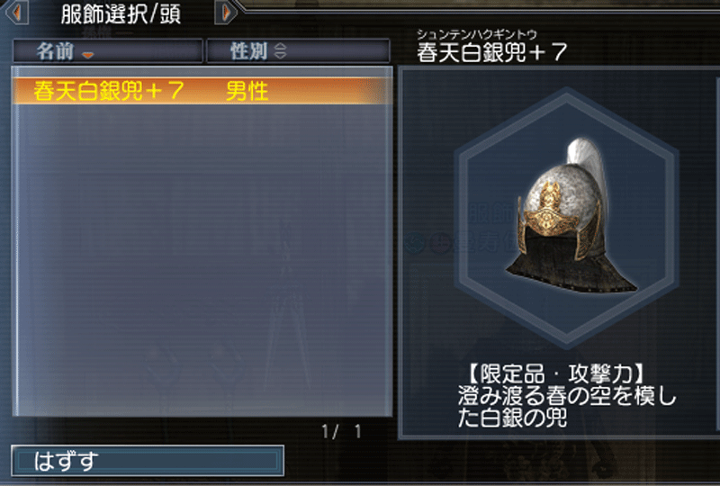Go to next equipment category with right arrow
Screen dimensions: 720x486
226,13
